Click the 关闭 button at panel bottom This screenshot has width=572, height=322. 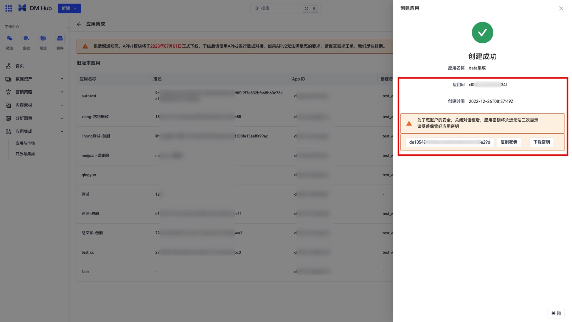[556, 314]
